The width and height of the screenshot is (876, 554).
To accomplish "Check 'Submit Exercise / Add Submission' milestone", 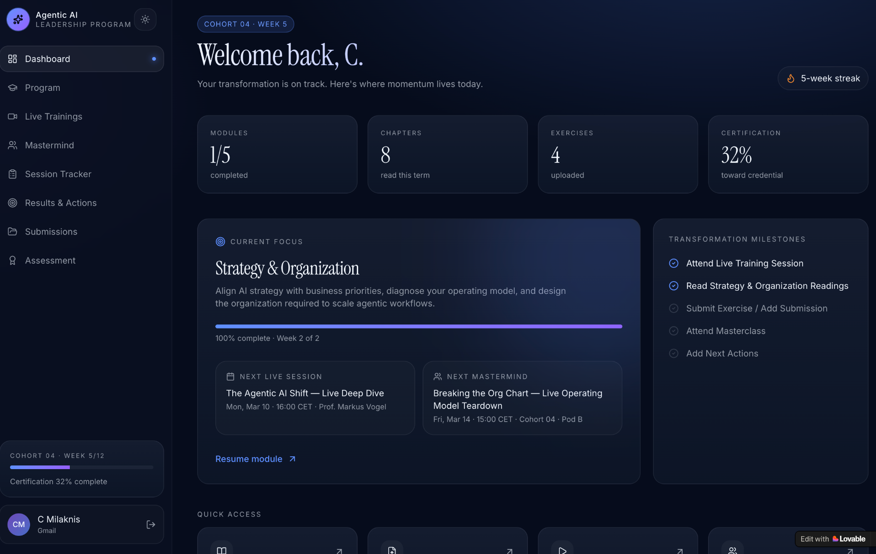I will tap(673, 308).
